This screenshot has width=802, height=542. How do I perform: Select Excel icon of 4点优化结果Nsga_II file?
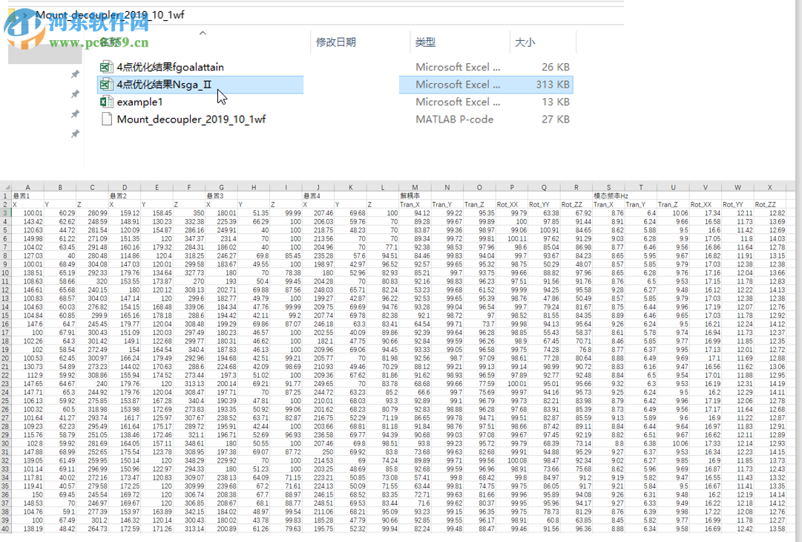[x=106, y=85]
